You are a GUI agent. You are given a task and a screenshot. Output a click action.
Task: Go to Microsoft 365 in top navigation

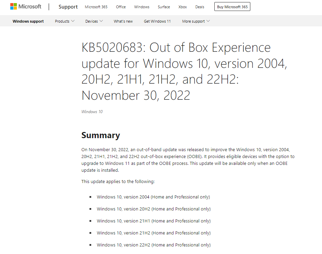96,7
